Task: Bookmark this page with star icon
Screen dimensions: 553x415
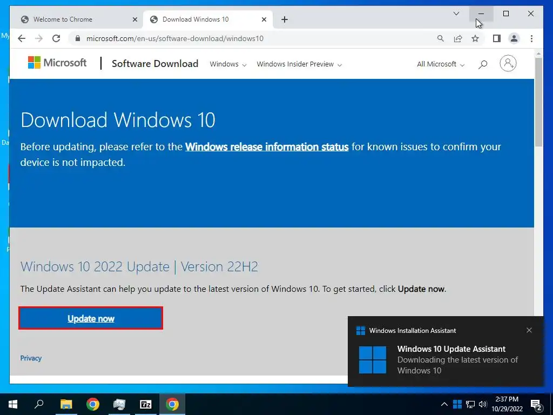Action: pyautogui.click(x=475, y=38)
